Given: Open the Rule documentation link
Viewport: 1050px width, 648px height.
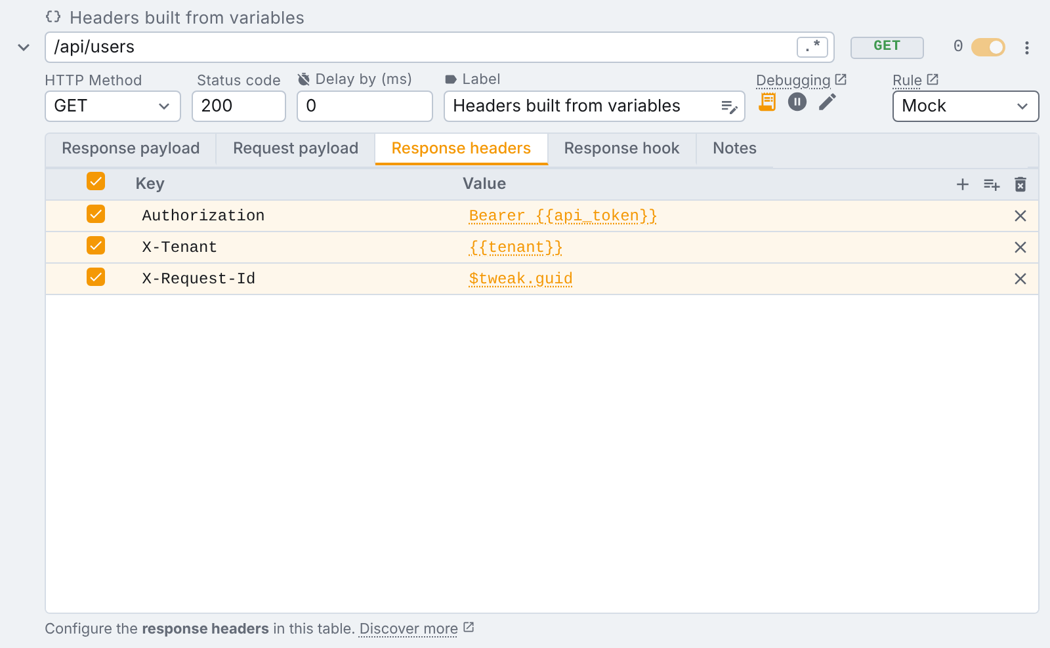Looking at the screenshot, I should coord(915,80).
